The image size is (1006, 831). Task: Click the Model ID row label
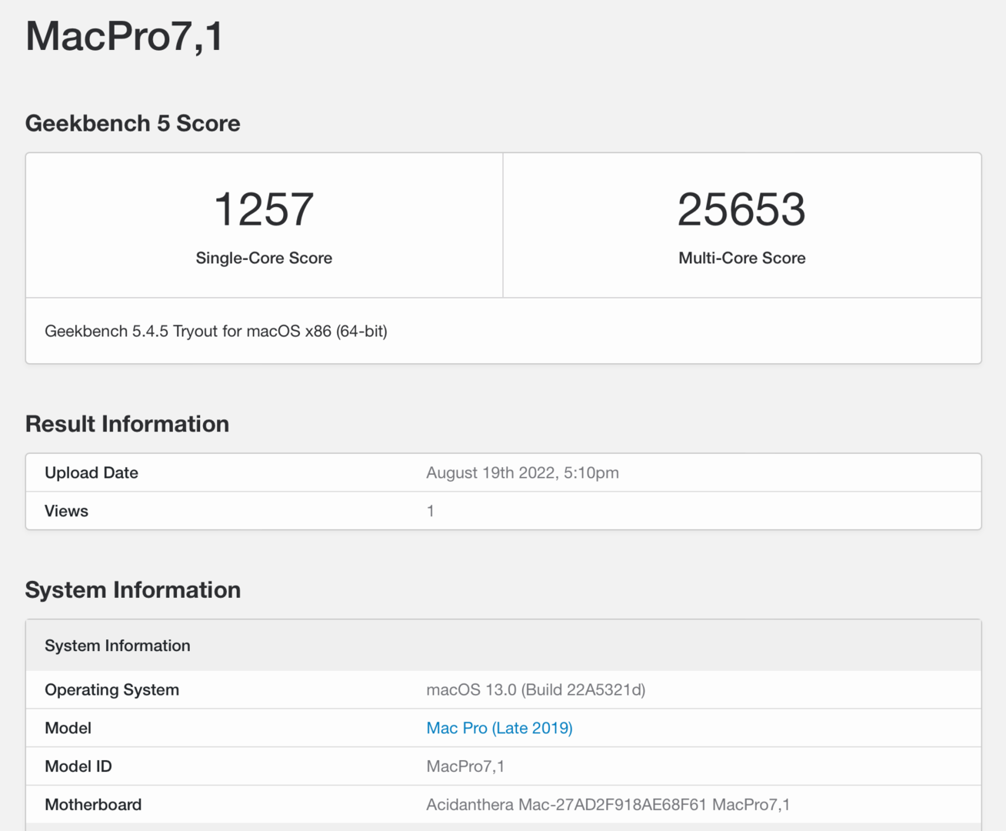[x=78, y=766]
